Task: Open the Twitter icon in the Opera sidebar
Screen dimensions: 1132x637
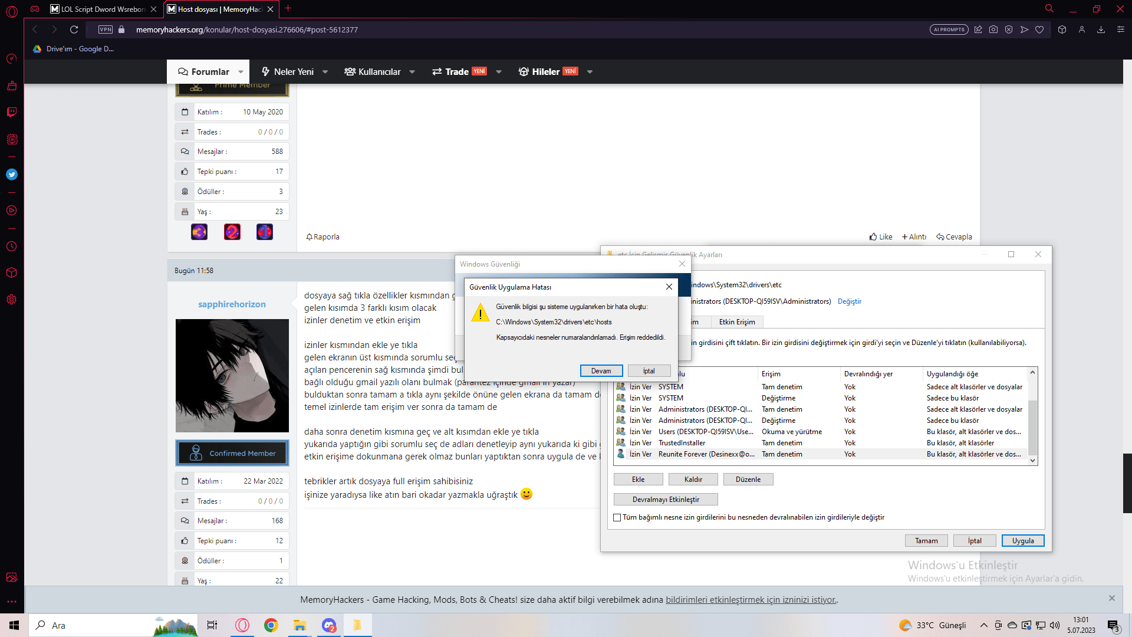Action: click(x=12, y=175)
